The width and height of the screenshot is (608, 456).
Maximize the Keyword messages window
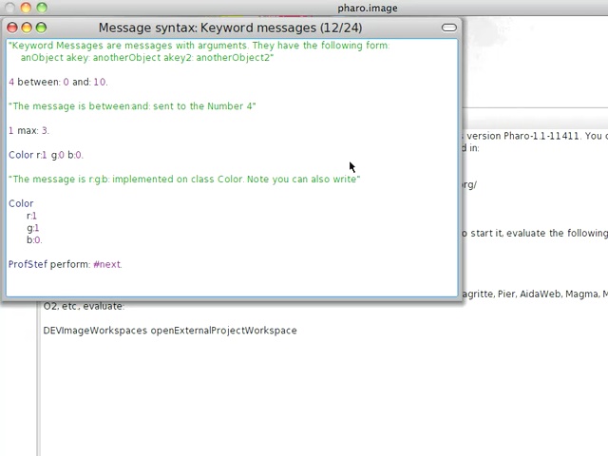41,28
